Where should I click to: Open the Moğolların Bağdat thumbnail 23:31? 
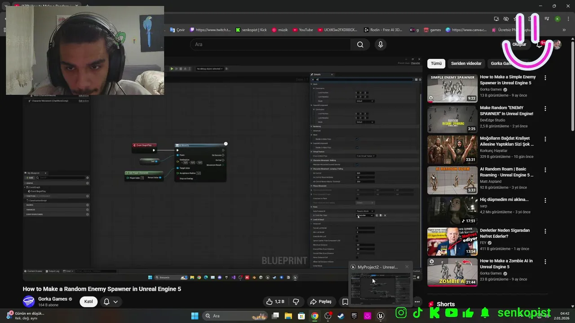pyautogui.click(x=452, y=149)
